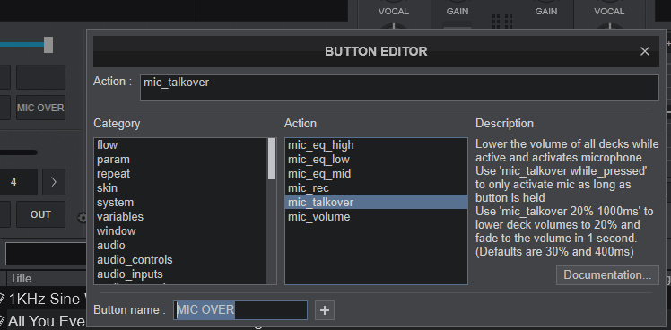This screenshot has height=330, width=671.
Task: Open the Documentation page
Action: pos(607,274)
